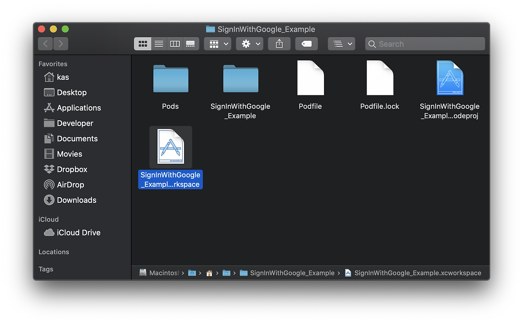Select Dropbox in the sidebar

click(x=66, y=169)
